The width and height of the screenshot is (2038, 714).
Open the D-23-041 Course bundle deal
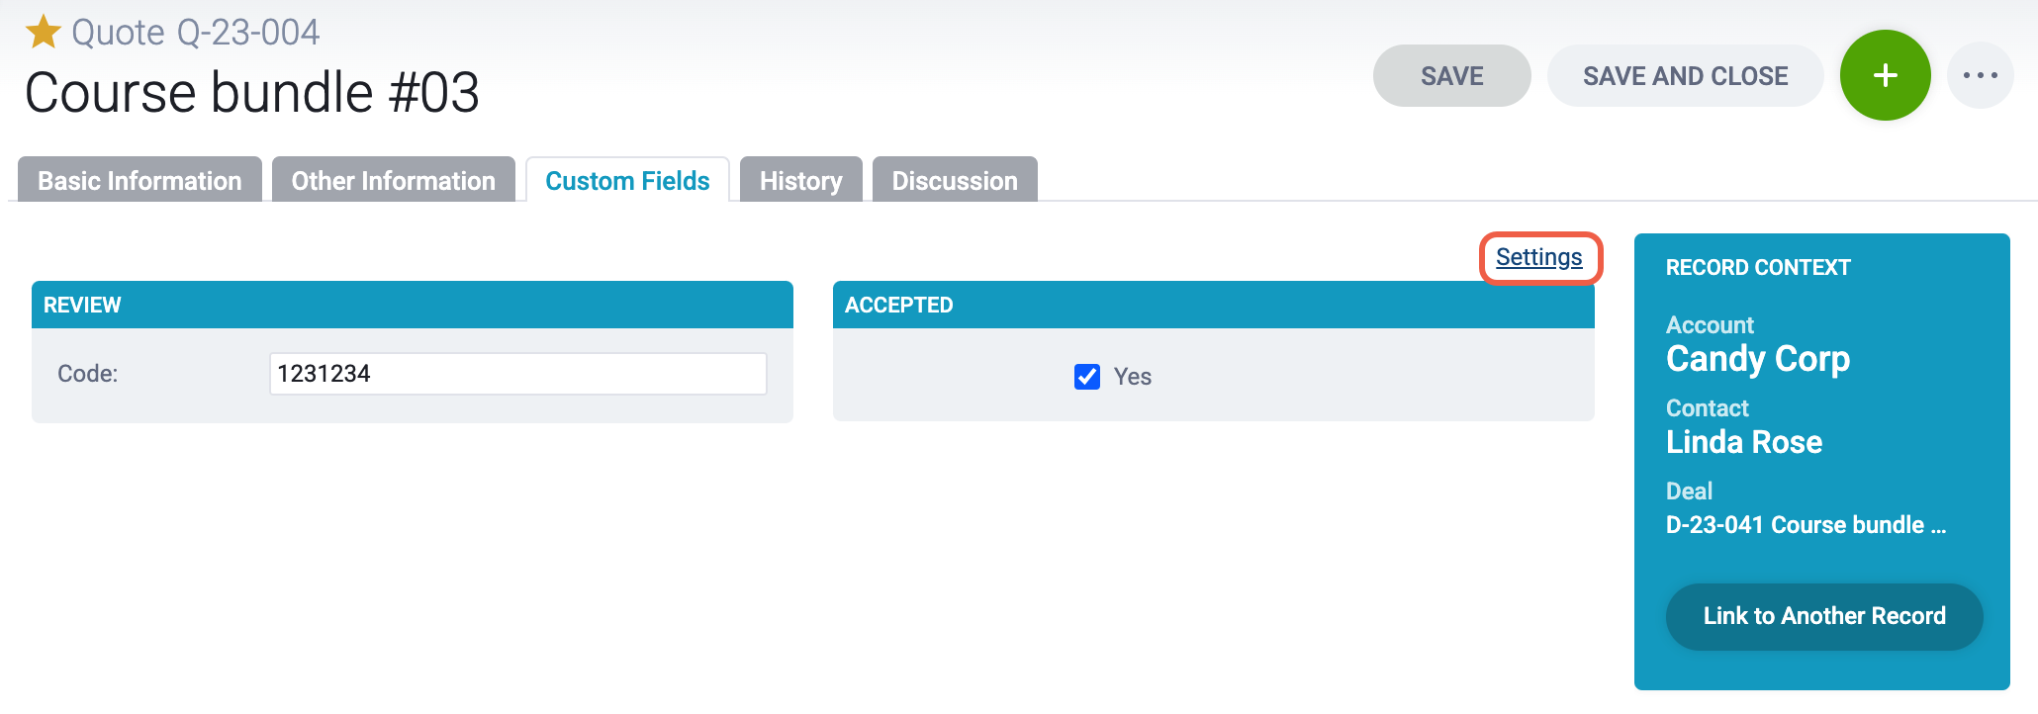pos(1806,525)
